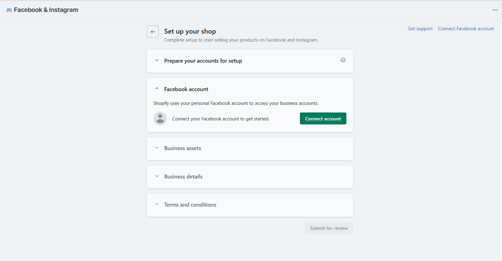Open the three-dot more options menu
Image resolution: width=502 pixels, height=261 pixels.
pos(495,10)
